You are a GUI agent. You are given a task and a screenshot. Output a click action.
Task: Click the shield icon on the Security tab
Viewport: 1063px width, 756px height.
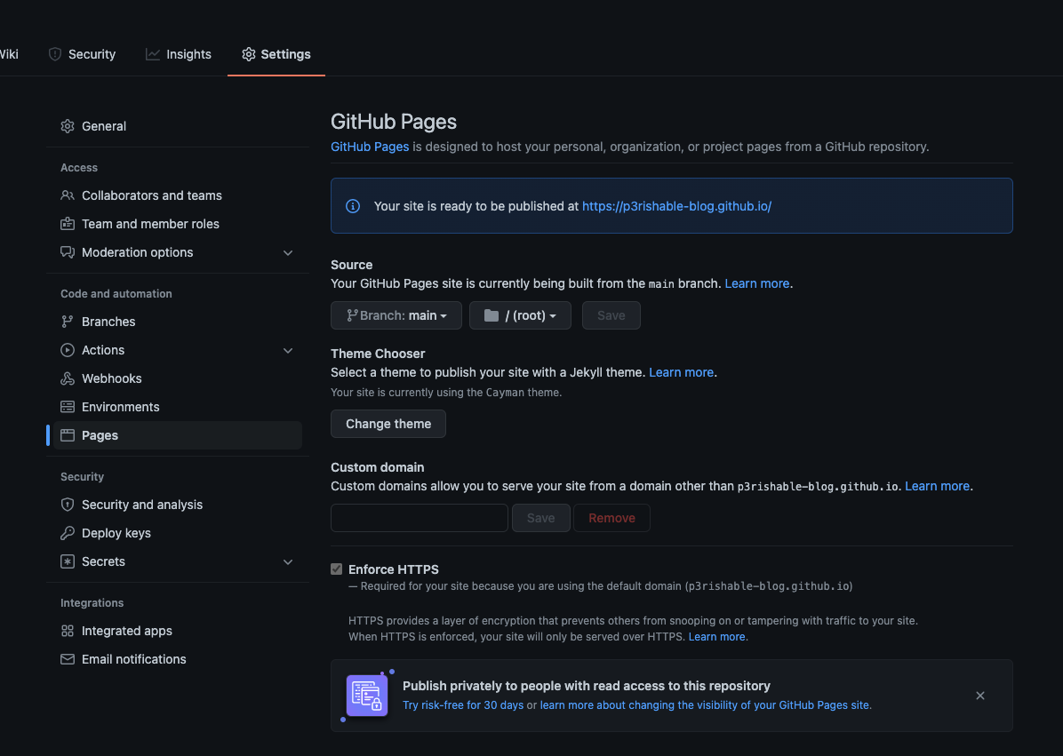[x=55, y=54]
